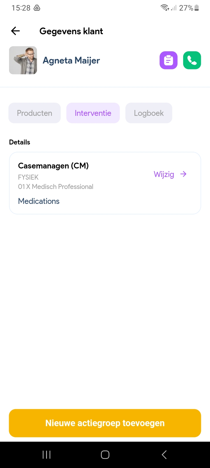Screen dimensions: 210x468
Task: Open the purple clipboard notes icon
Action: click(x=168, y=60)
